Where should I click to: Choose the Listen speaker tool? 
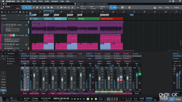point(52,8)
